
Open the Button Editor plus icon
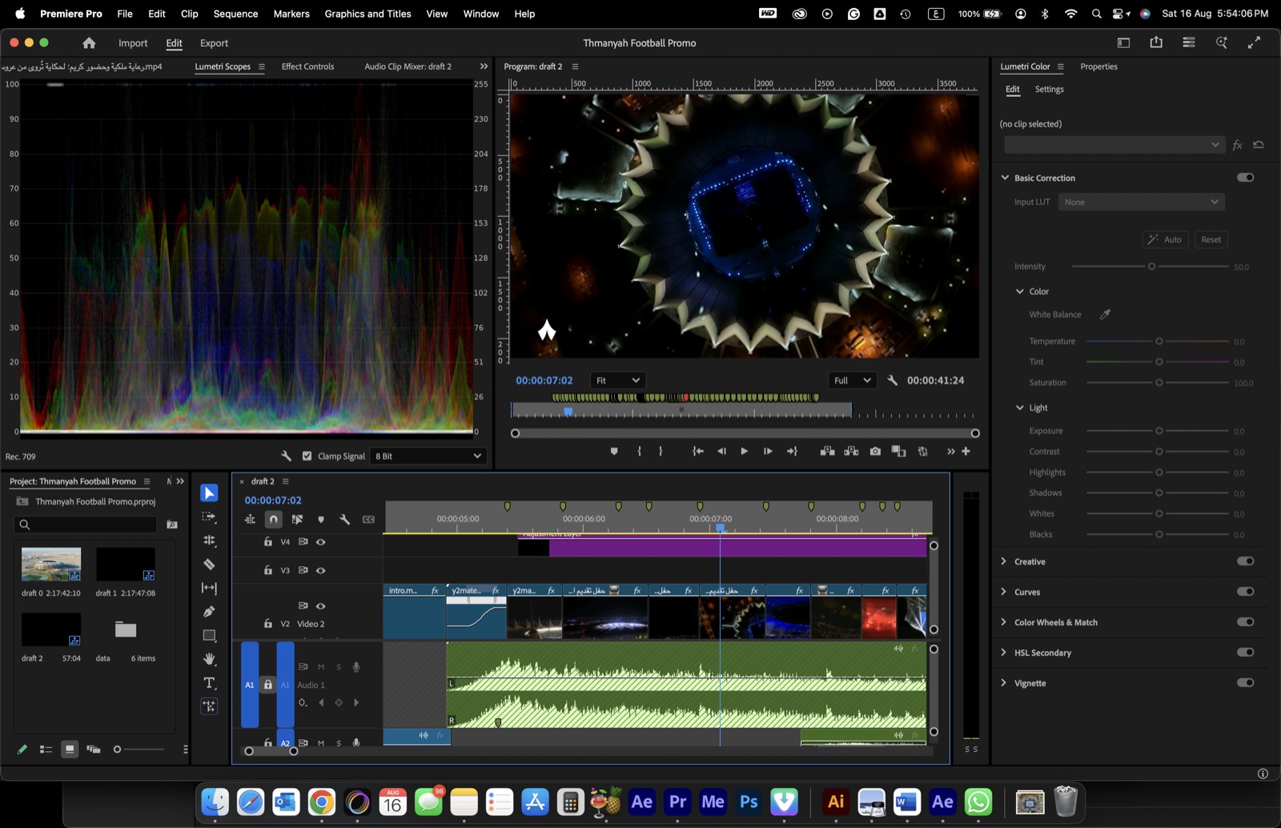tap(966, 452)
